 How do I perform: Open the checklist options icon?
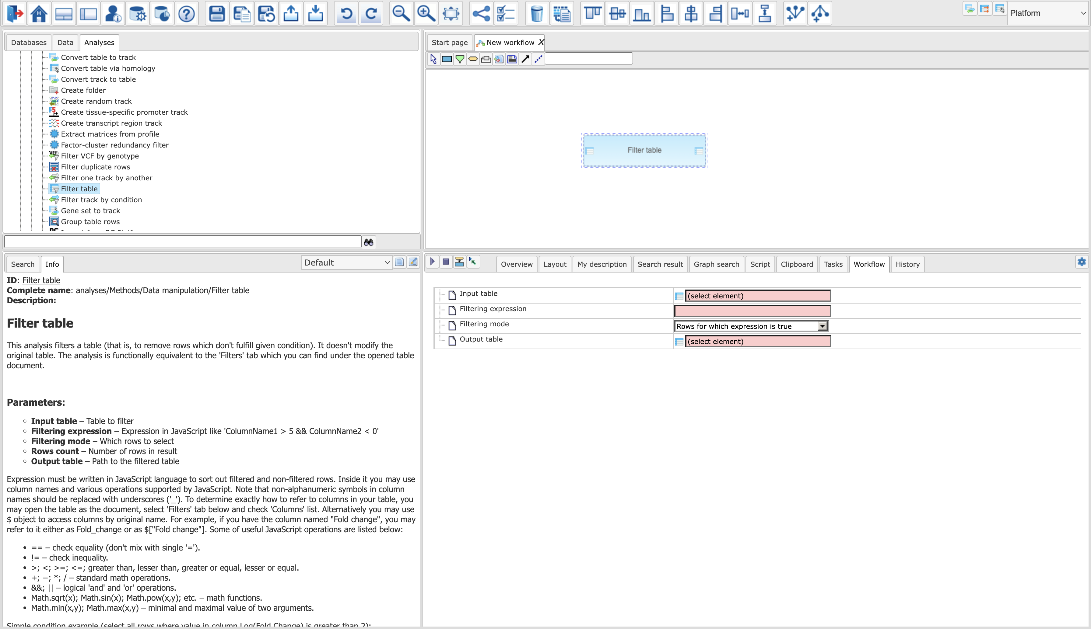tap(506, 13)
